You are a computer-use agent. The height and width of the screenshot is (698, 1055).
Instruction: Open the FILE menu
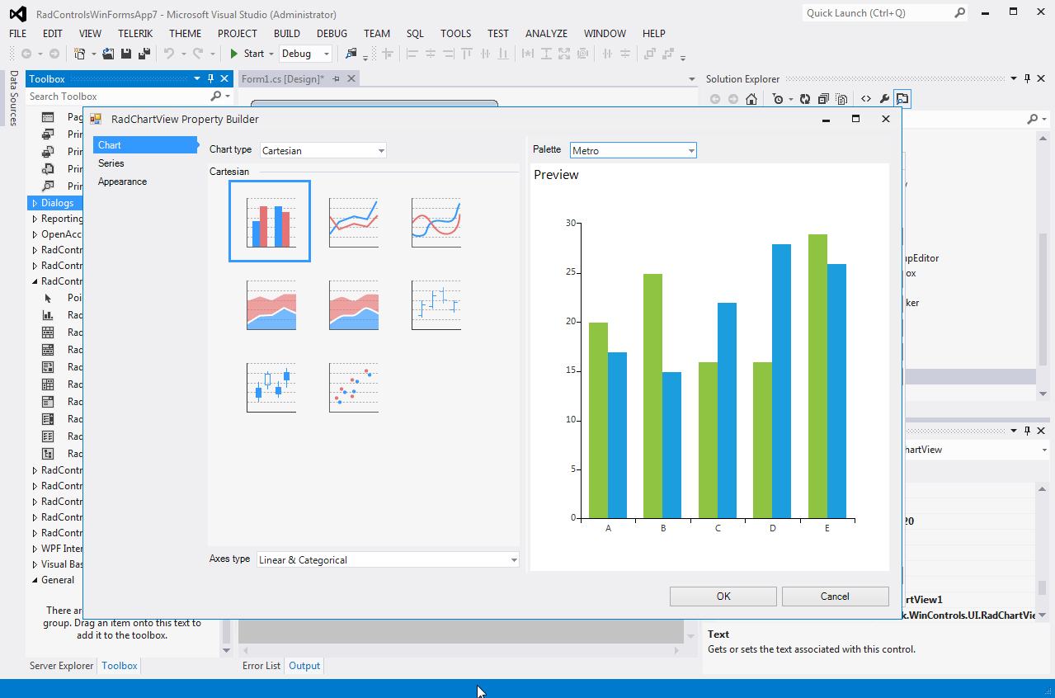(18, 34)
